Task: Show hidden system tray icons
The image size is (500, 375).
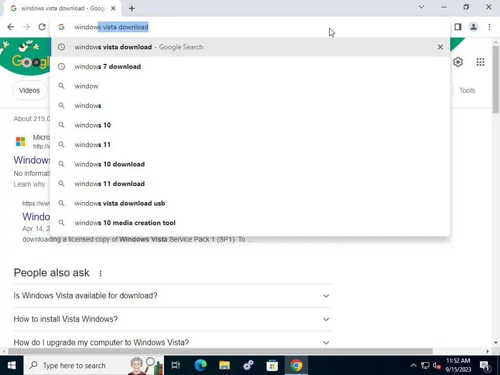Action: (413, 365)
